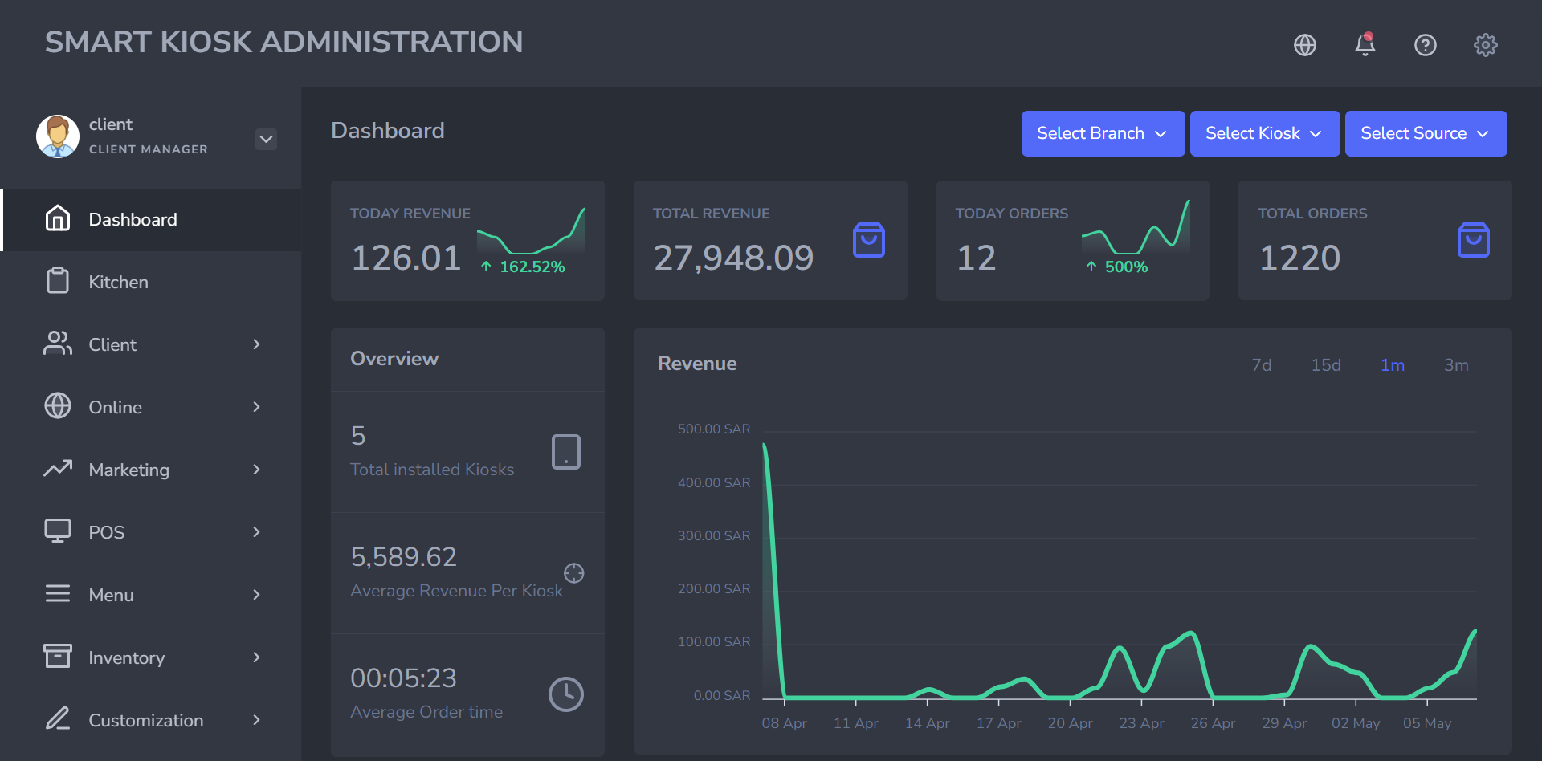Screen dimensions: 1542x761
Task: Click the Total Orders shopping bag icon
Action: pyautogui.click(x=1474, y=240)
